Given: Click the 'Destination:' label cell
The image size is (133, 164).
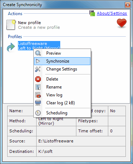Looking at the screenshot, I should click(22, 151).
